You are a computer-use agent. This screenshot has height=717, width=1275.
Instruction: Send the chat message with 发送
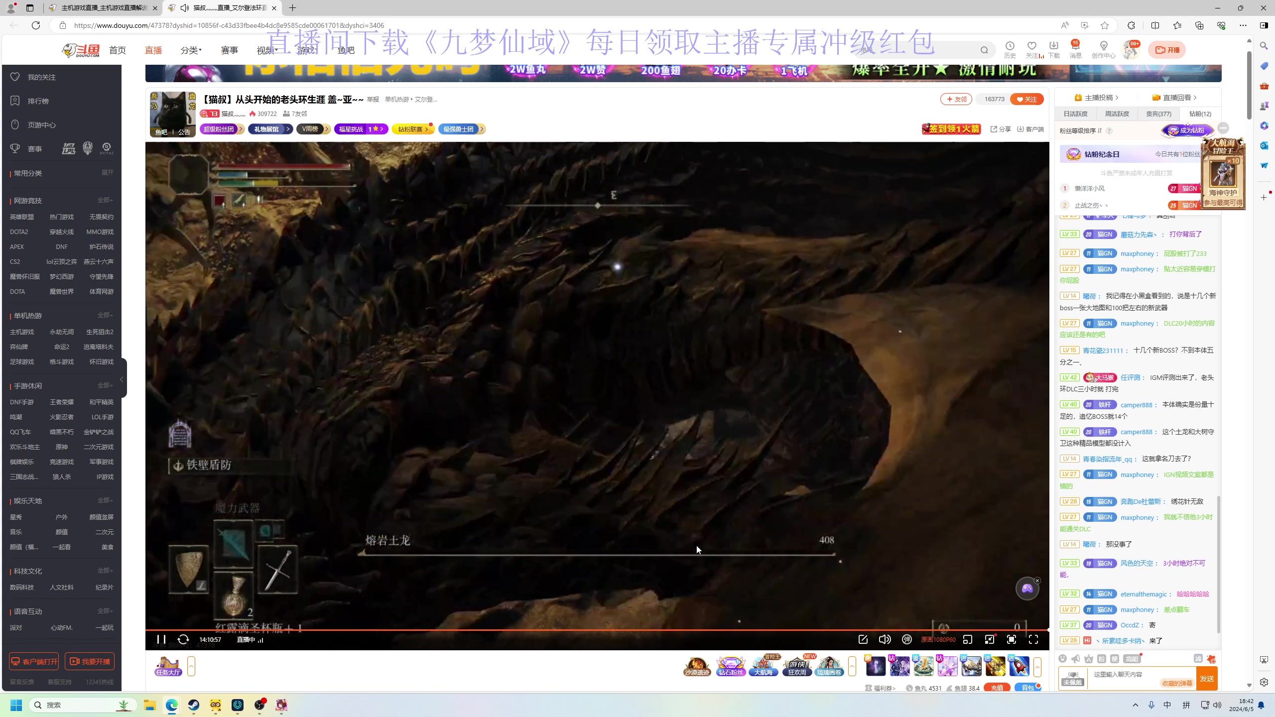(1207, 679)
